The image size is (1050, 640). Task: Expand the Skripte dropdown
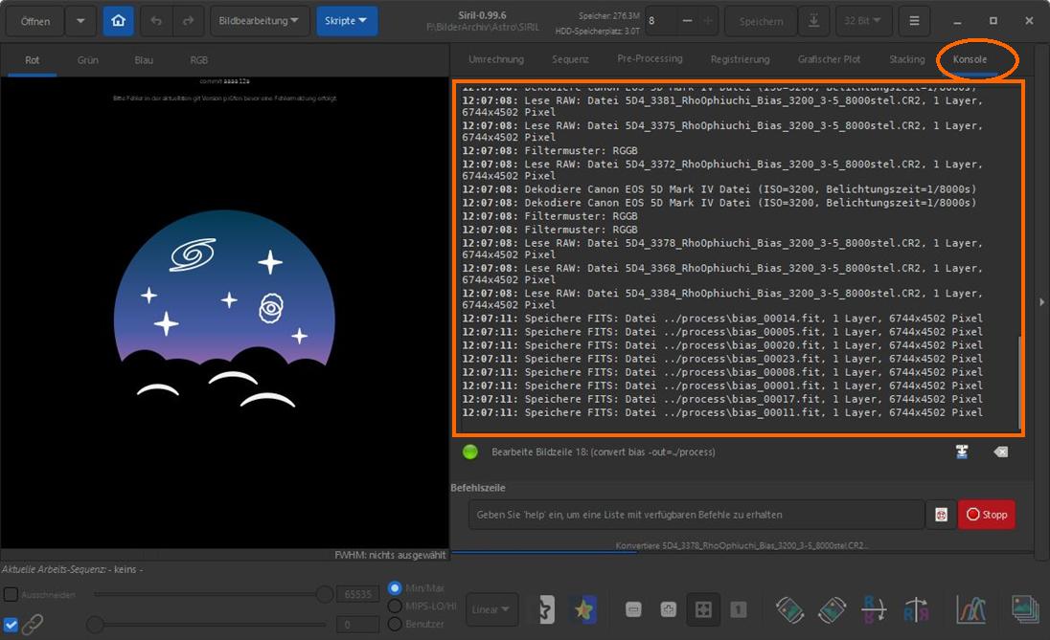(346, 21)
